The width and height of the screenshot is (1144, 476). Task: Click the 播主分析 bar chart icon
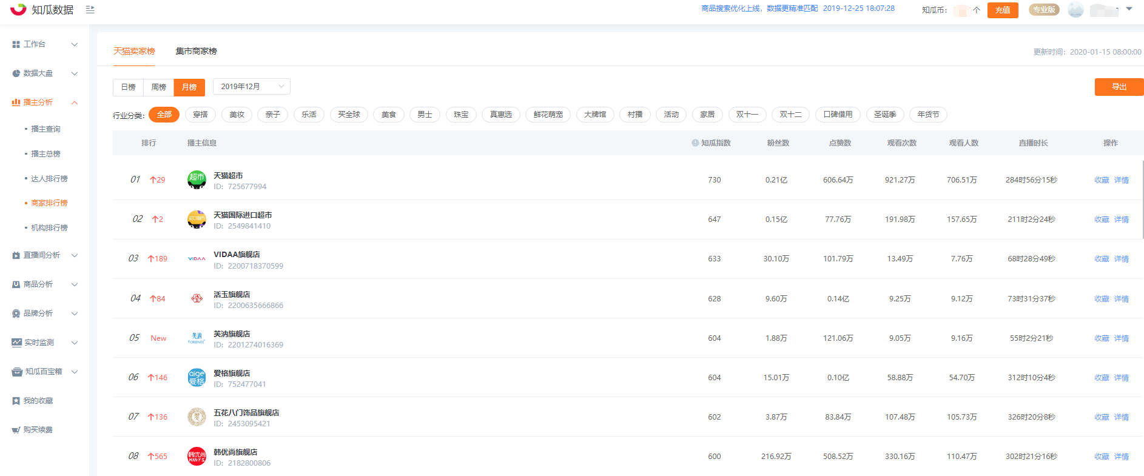click(16, 102)
